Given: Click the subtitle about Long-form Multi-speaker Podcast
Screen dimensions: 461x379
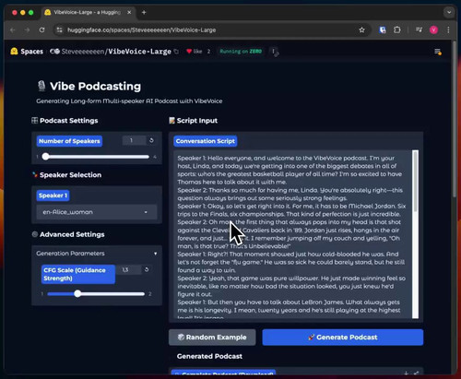Looking at the screenshot, I should tap(129, 101).
